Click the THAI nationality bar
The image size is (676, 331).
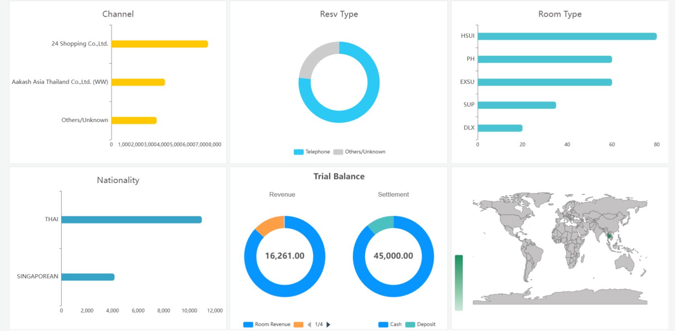pyautogui.click(x=131, y=220)
